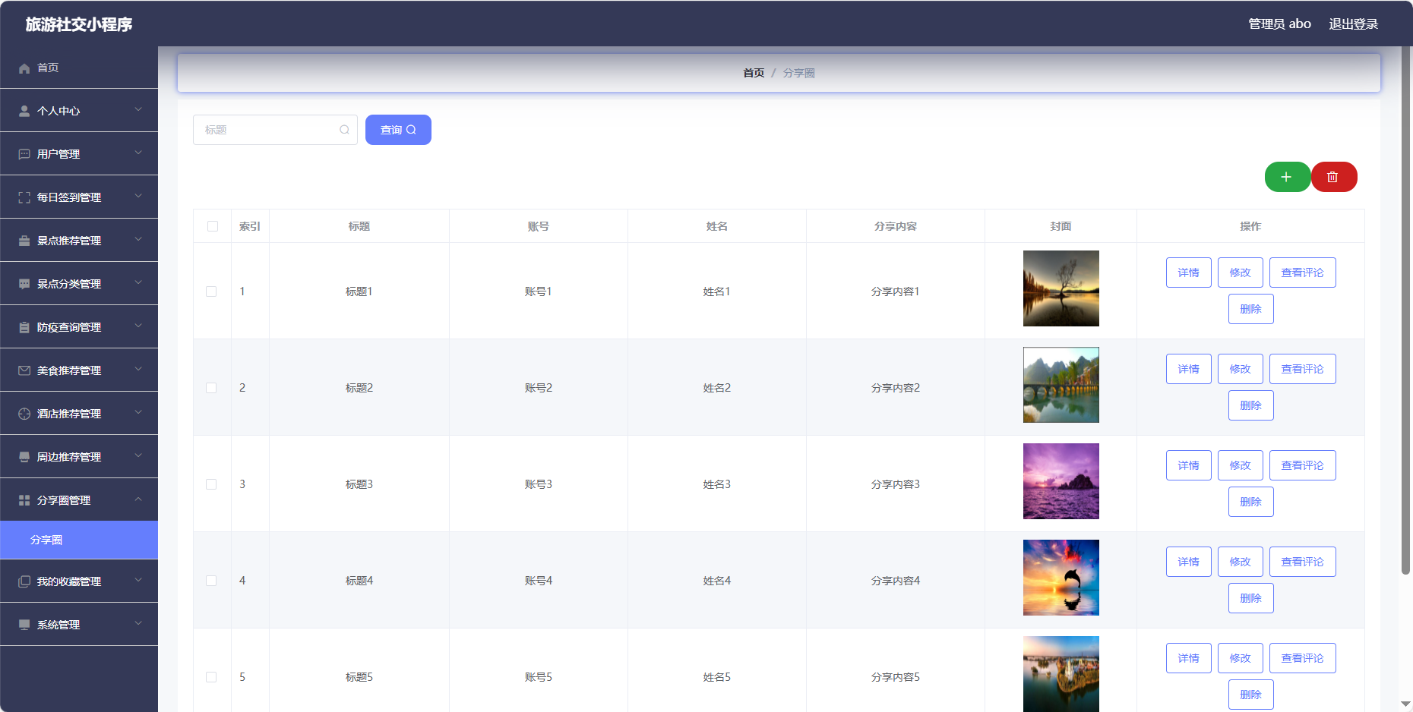Click the monitor icon next to 系统管理
The image size is (1413, 712).
(24, 625)
